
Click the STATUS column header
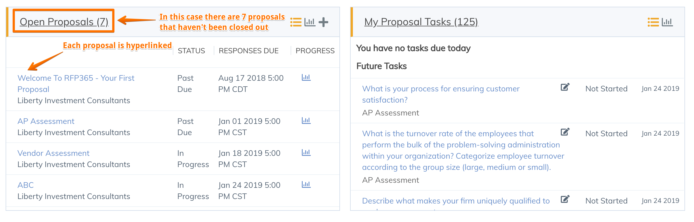coord(191,51)
